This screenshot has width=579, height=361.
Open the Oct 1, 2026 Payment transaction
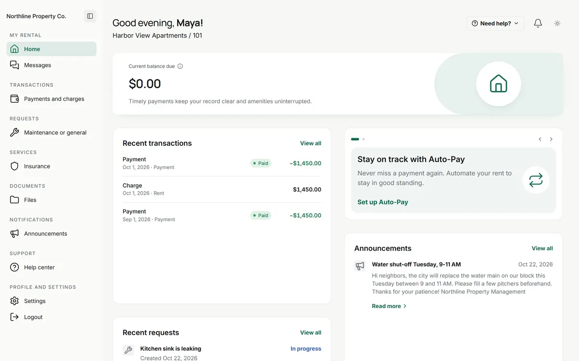[222, 163]
